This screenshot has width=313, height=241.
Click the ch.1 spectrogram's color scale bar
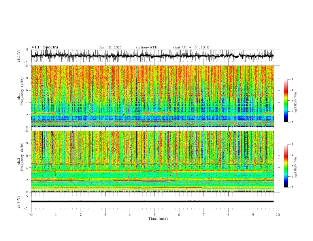pyautogui.click(x=286, y=101)
